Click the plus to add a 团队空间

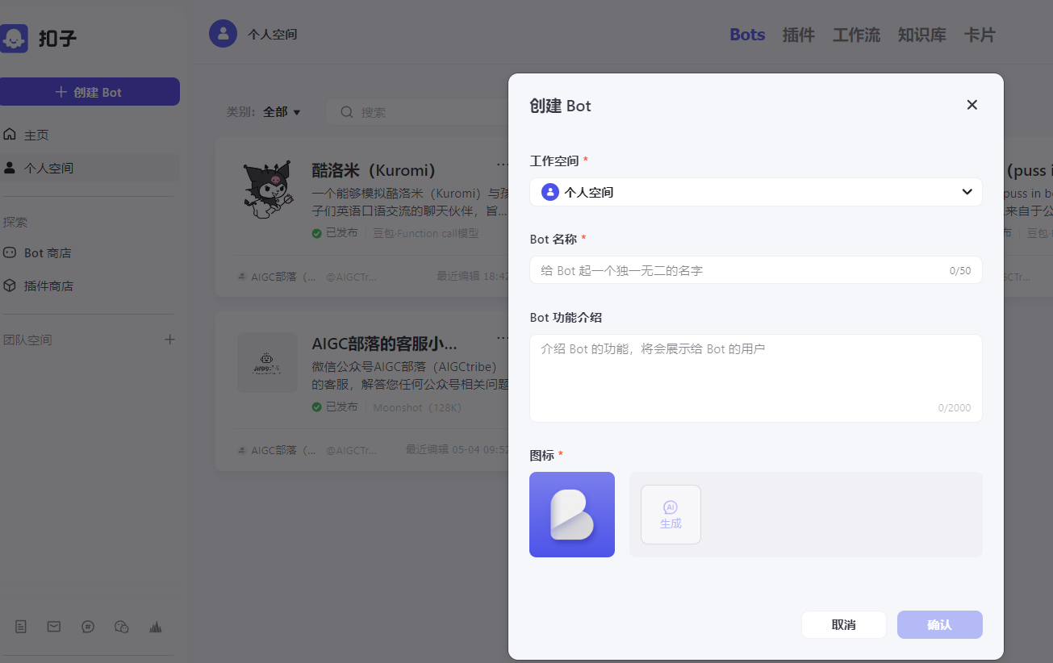click(x=169, y=340)
